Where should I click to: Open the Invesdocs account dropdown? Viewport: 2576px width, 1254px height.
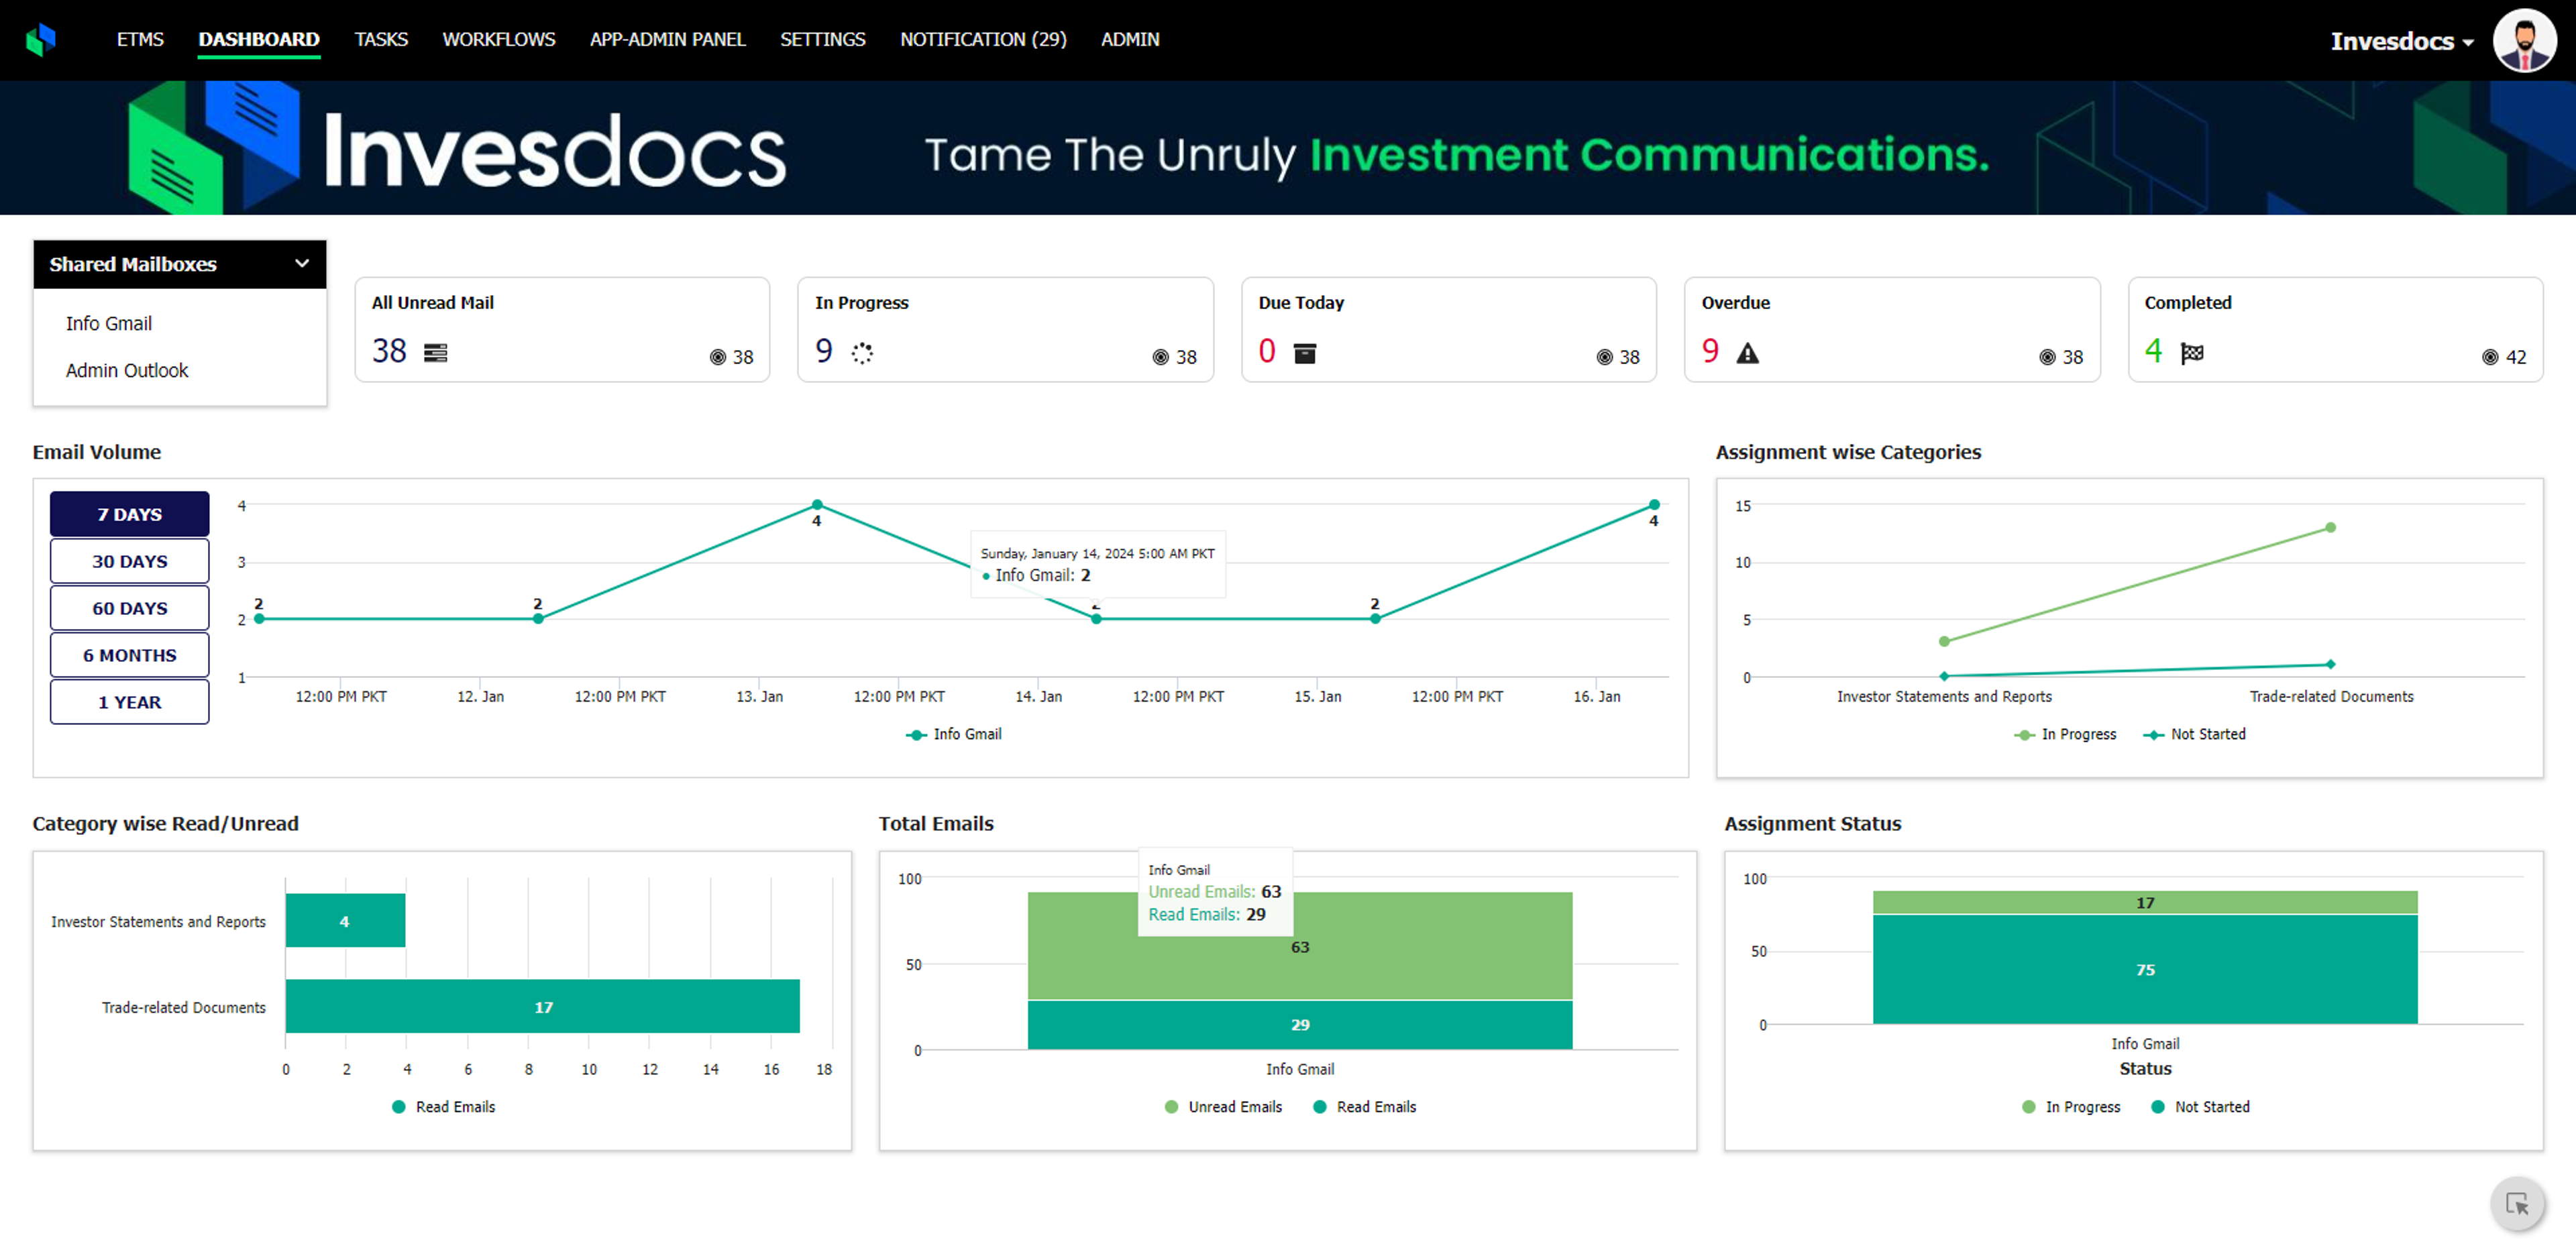tap(2402, 42)
